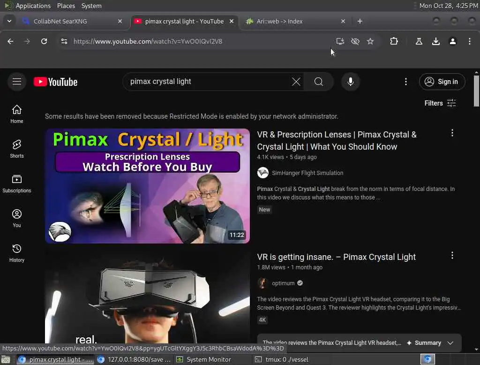The width and height of the screenshot is (480, 365).
Task: Open the VR headset video thumbnail
Action: click(147, 297)
